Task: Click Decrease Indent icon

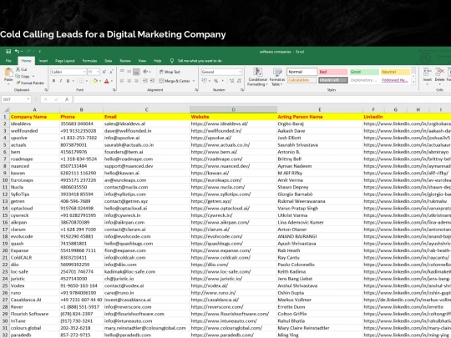Action: [145, 81]
